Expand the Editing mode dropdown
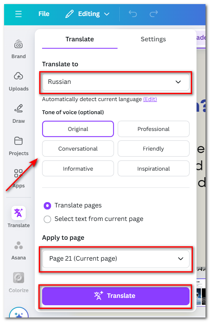 (x=87, y=14)
